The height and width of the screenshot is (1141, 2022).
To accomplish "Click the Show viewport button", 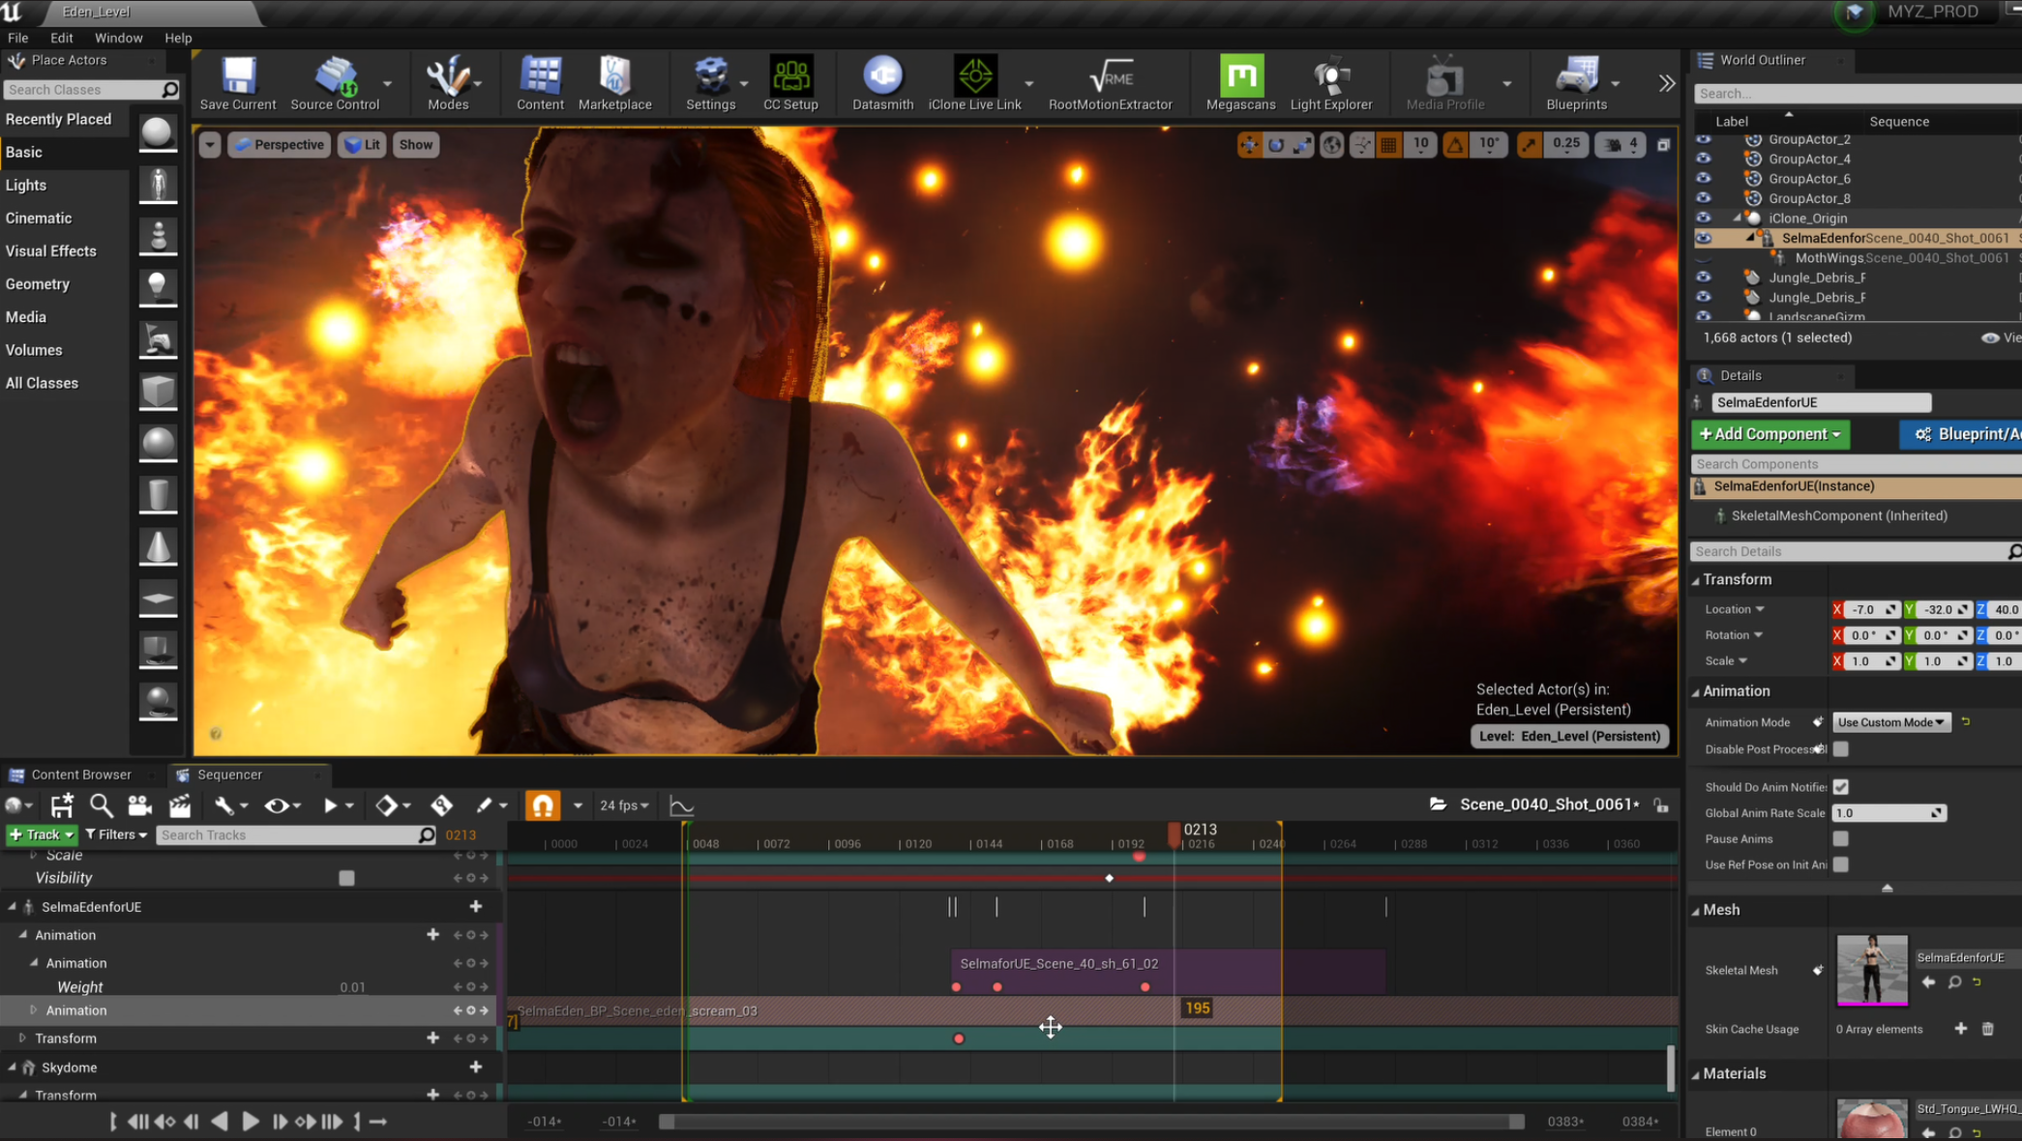I will pos(416,145).
